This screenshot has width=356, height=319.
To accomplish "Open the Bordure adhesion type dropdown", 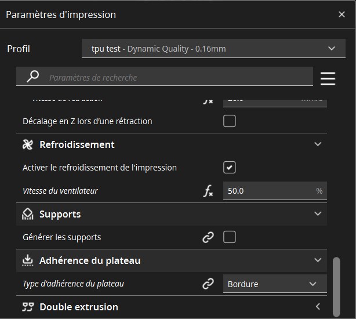I will [x=274, y=284].
